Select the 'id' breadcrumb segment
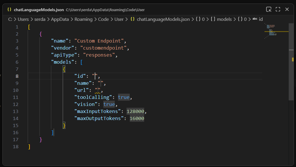 coord(261,19)
